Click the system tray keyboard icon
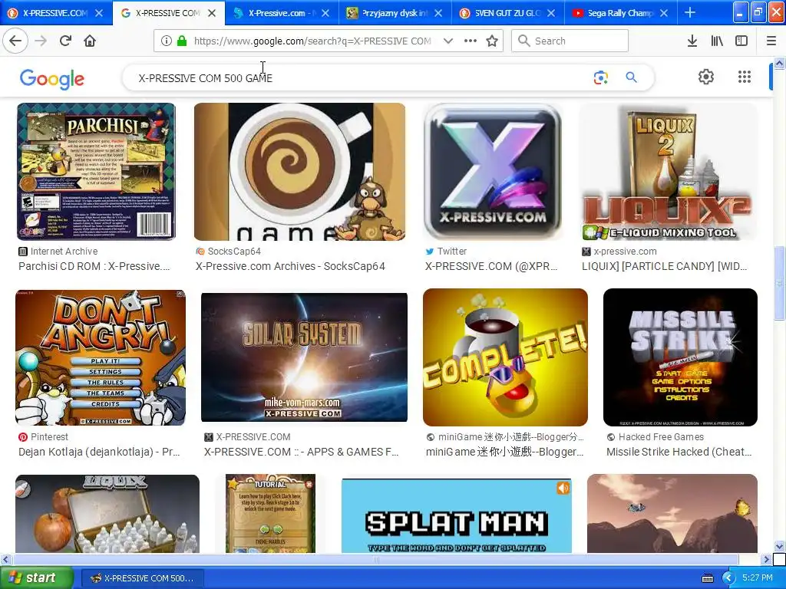The width and height of the screenshot is (786, 589). tap(707, 578)
